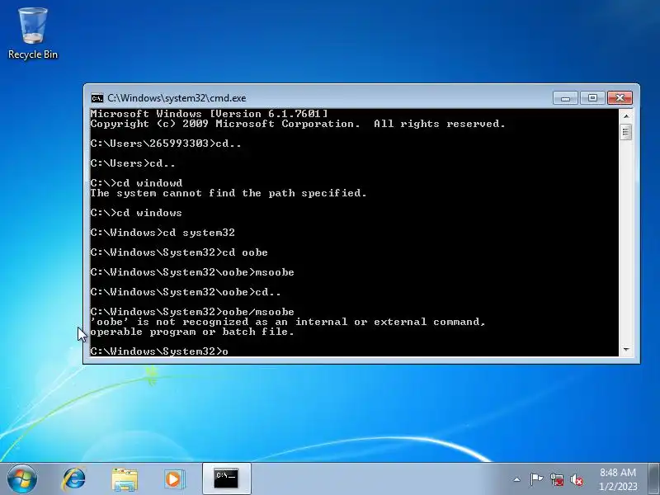Click the line 'C:\Windows>cd system32'
This screenshot has width=660, height=495.
163,233
